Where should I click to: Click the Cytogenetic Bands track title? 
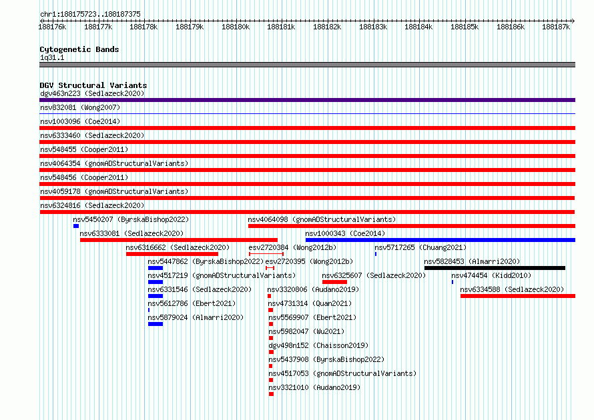click(x=79, y=49)
